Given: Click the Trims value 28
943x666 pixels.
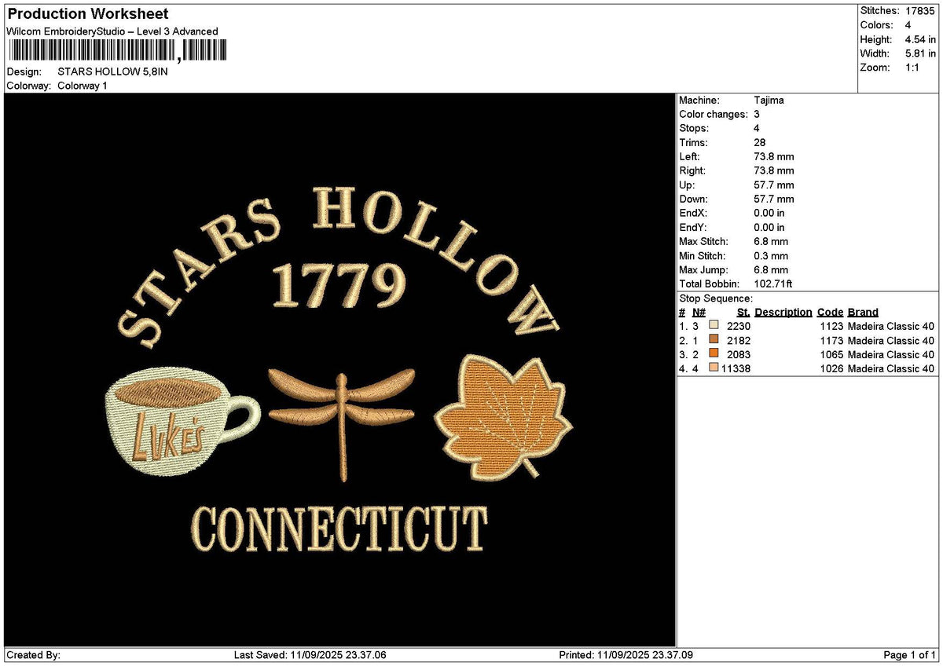Looking at the screenshot, I should [x=759, y=142].
